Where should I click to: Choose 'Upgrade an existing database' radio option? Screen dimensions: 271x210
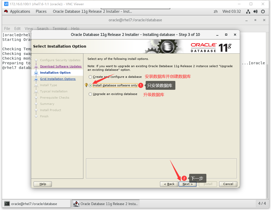click(90, 94)
